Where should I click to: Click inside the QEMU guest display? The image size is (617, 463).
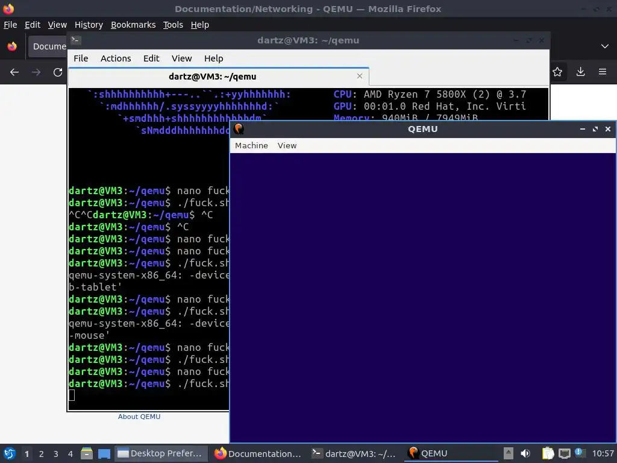pyautogui.click(x=422, y=298)
